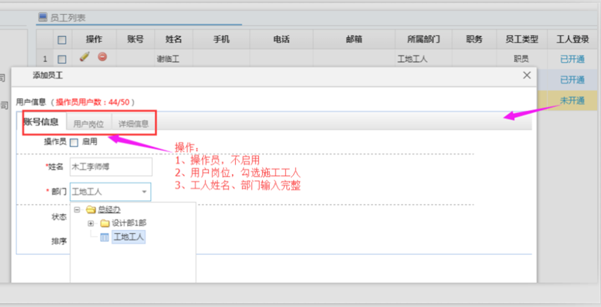
Task: Switch to the 用户岗位 tab
Action: point(88,124)
